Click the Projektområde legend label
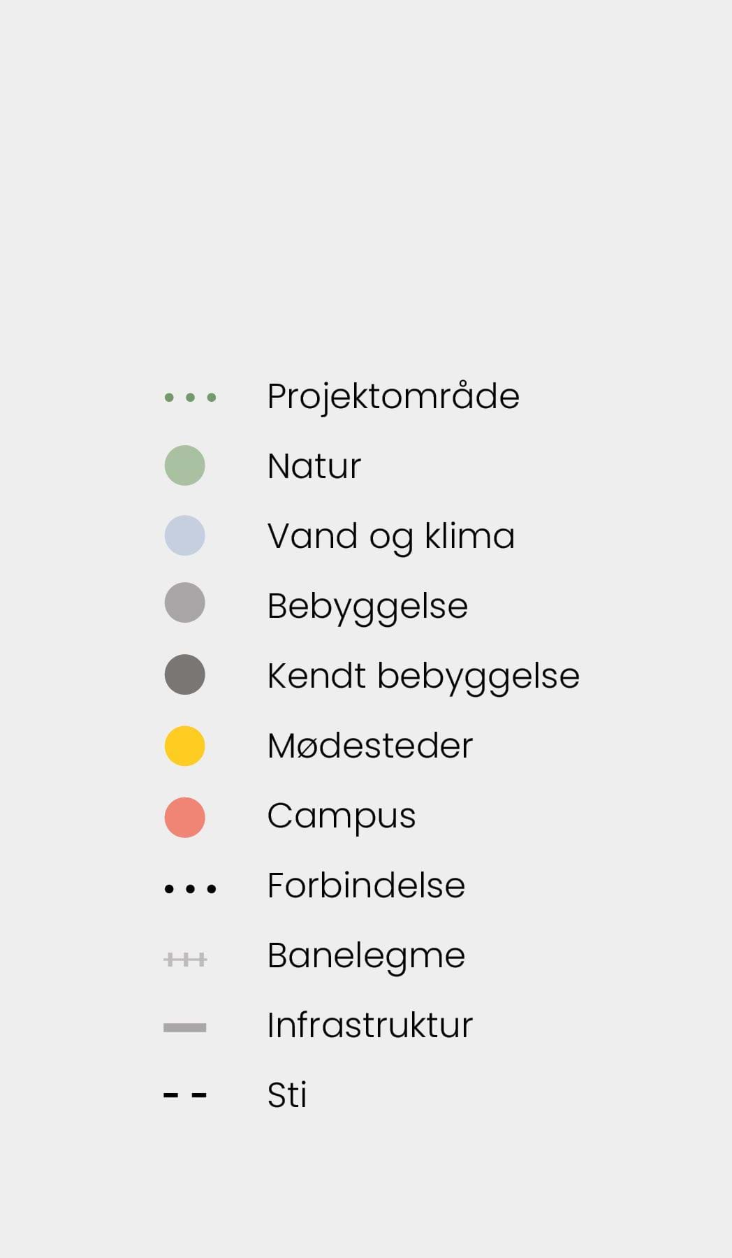This screenshot has height=1258, width=732. (393, 397)
